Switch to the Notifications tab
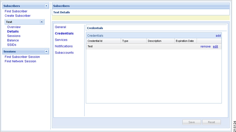Viewport: 236px width, 132px height. click(64, 46)
